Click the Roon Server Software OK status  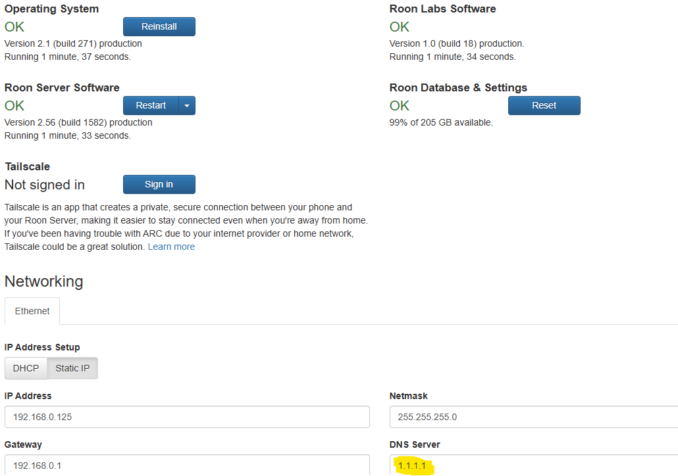14,106
